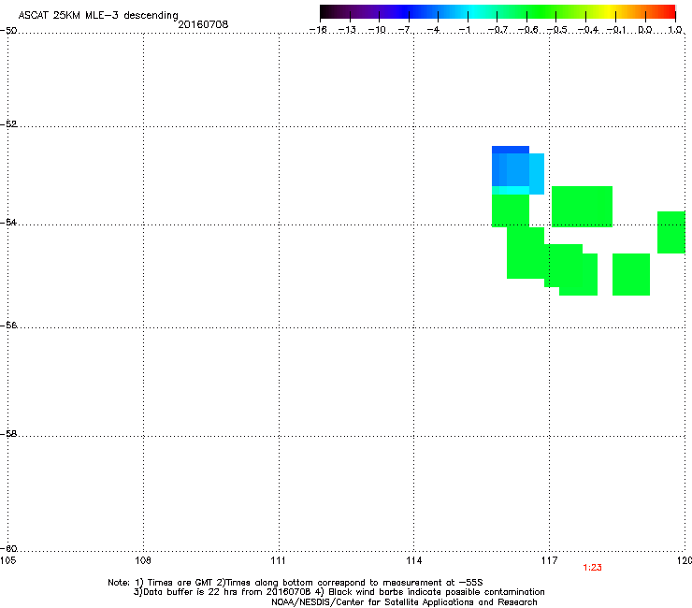Click the 1.0 color bar label
The width and height of the screenshot is (692, 608).
click(675, 30)
